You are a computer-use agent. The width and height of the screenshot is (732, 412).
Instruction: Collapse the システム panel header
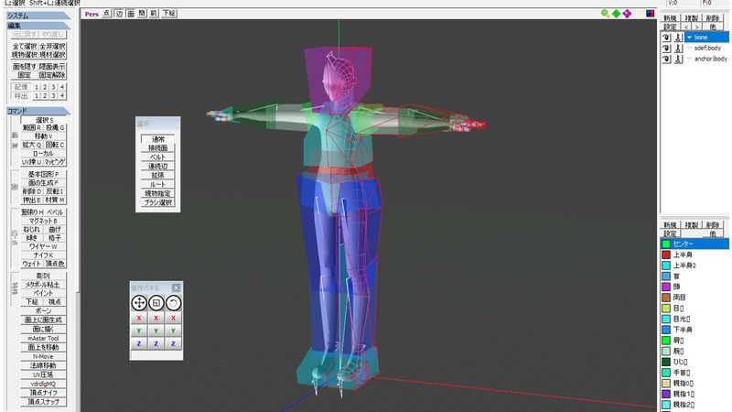click(x=38, y=16)
